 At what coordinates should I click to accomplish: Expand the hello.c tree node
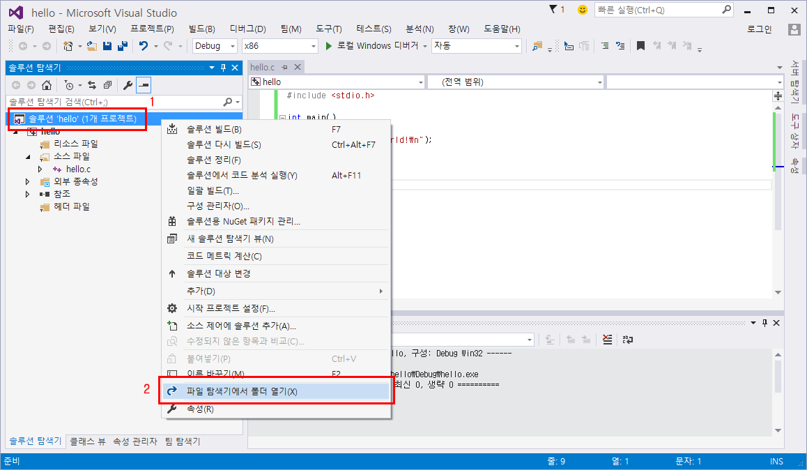click(x=40, y=169)
